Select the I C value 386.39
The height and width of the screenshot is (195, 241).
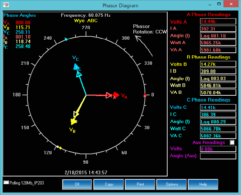(x=218, y=114)
